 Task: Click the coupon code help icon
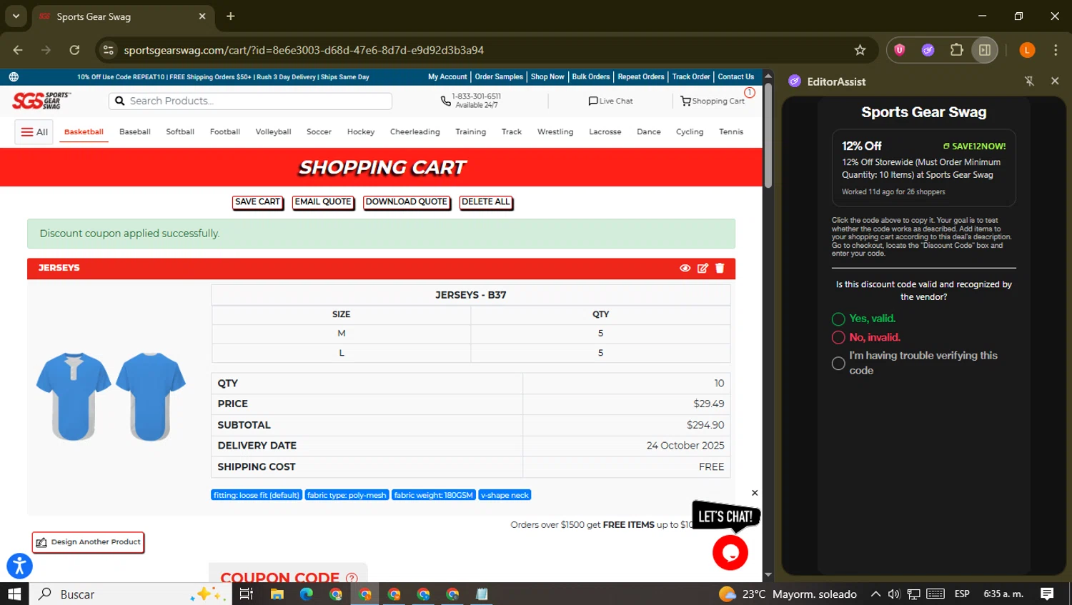tap(352, 578)
